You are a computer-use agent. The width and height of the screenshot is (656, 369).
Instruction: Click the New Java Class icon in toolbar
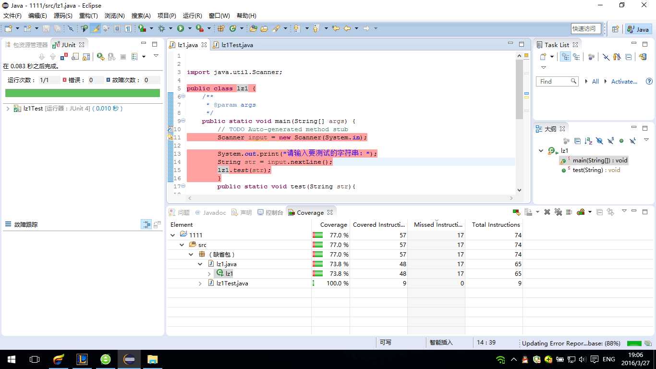coord(232,28)
